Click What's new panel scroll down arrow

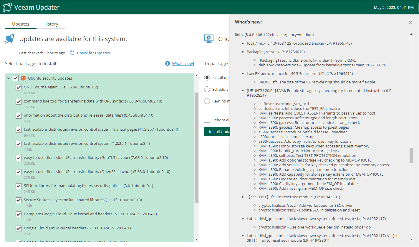411,239
